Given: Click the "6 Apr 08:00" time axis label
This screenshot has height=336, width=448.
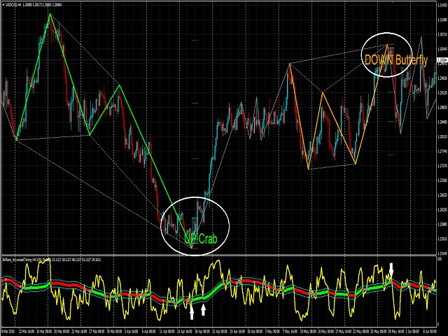Looking at the screenshot, I should [x=149, y=331].
